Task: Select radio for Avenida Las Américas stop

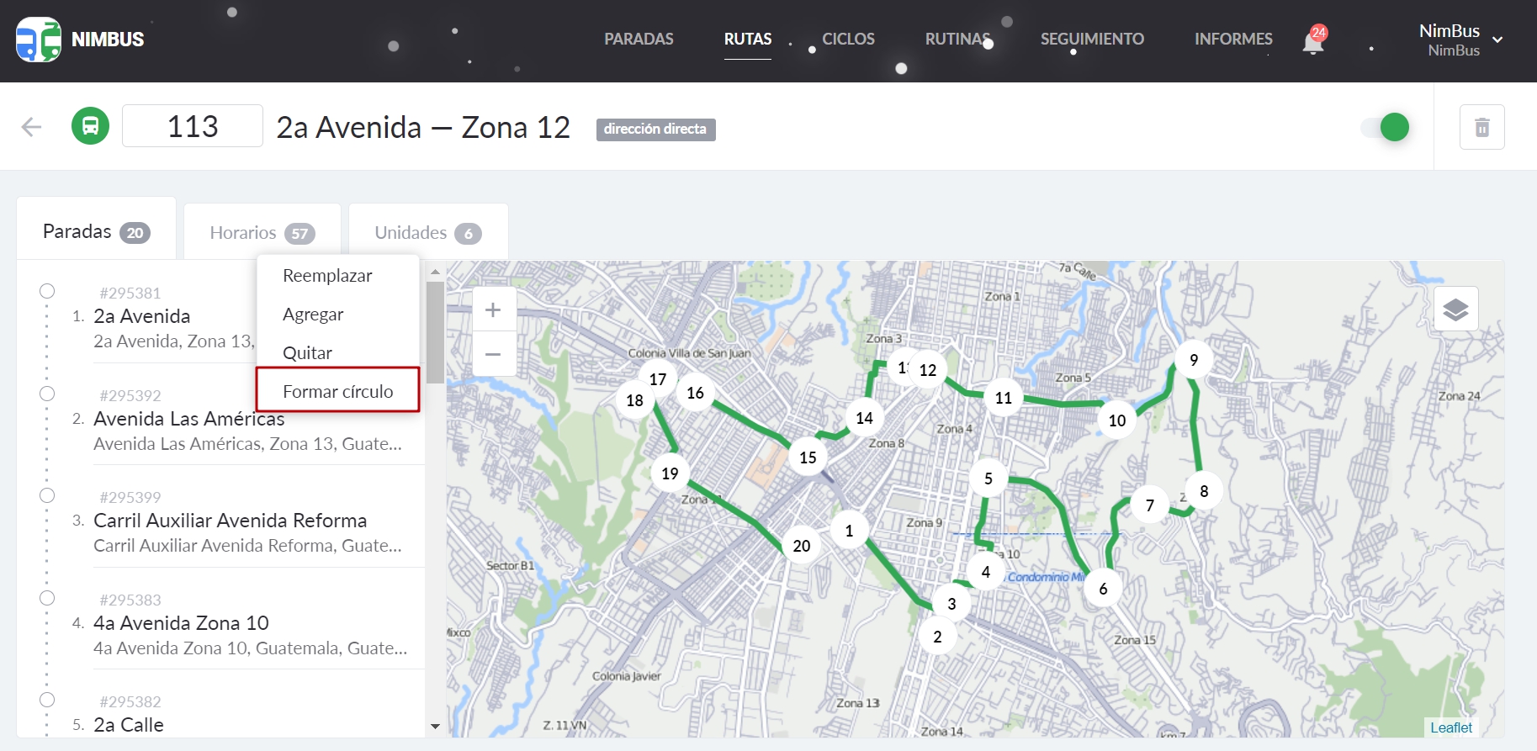Action: click(x=47, y=394)
